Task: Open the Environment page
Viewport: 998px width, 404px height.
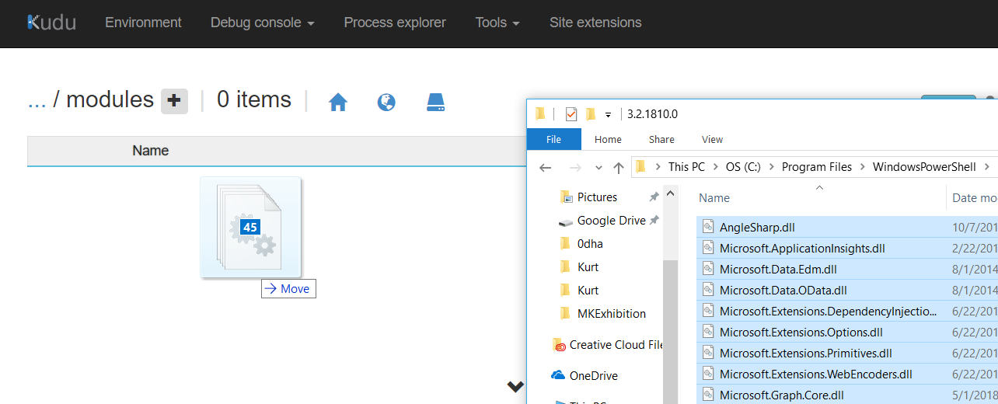Action: click(143, 23)
